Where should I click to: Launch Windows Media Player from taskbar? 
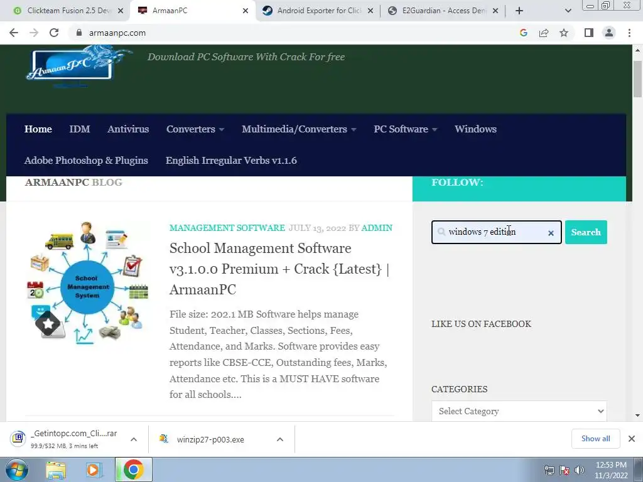[94, 469]
